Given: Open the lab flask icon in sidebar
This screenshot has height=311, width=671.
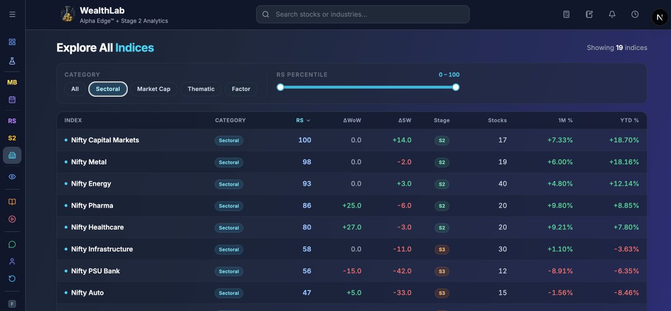Looking at the screenshot, I should click(x=12, y=61).
